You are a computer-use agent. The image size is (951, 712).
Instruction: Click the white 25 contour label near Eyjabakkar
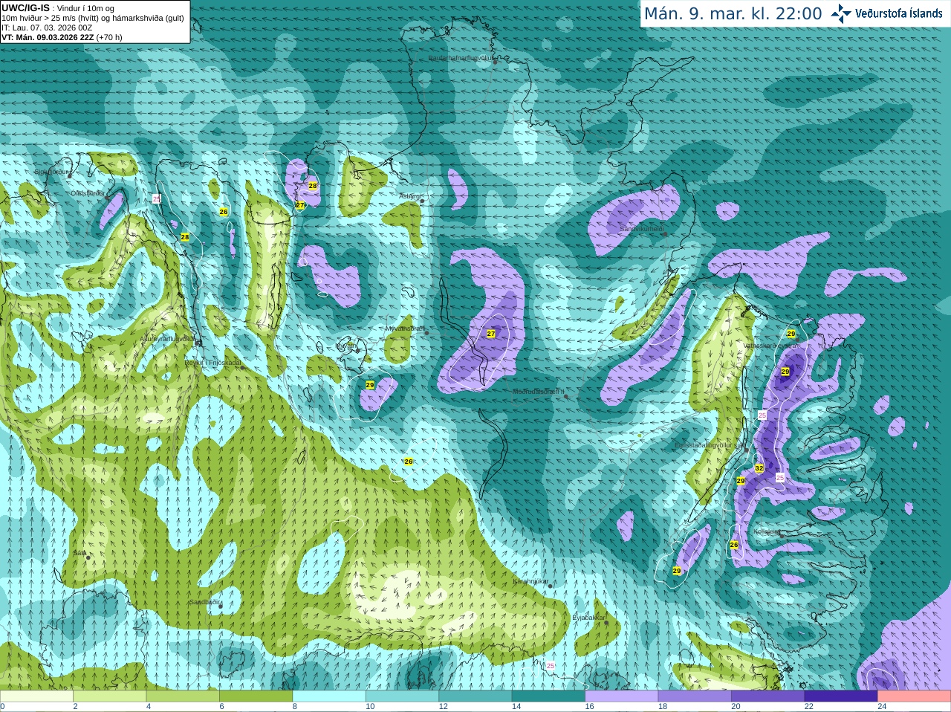[551, 665]
